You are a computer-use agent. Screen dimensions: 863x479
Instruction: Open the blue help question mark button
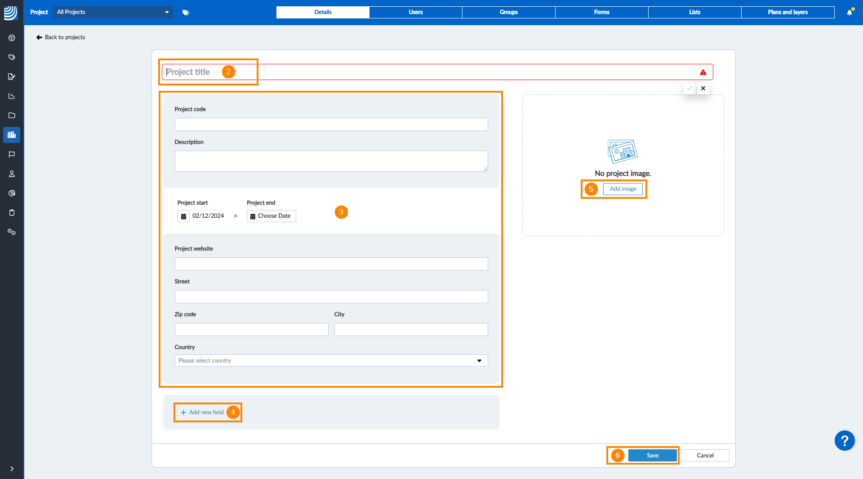tap(844, 440)
